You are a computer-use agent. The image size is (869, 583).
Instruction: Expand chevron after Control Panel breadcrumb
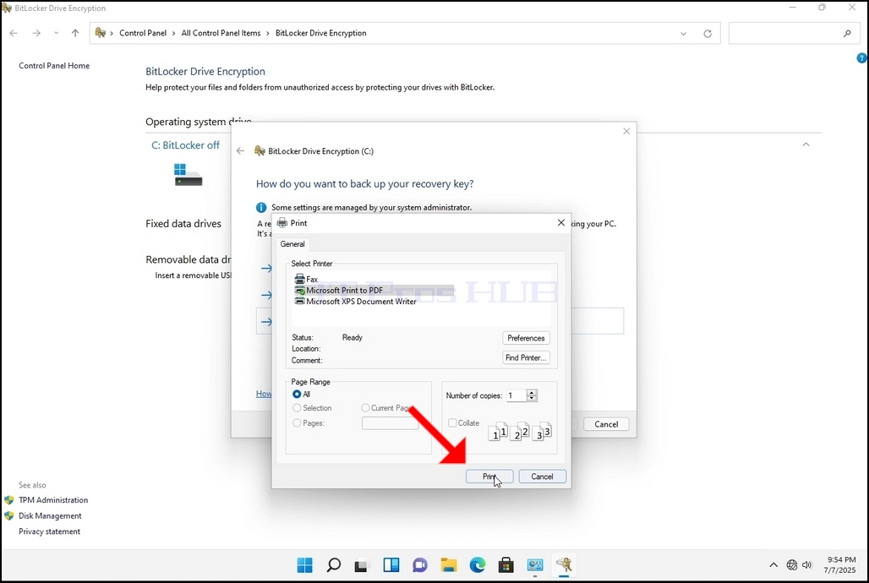[x=174, y=33]
